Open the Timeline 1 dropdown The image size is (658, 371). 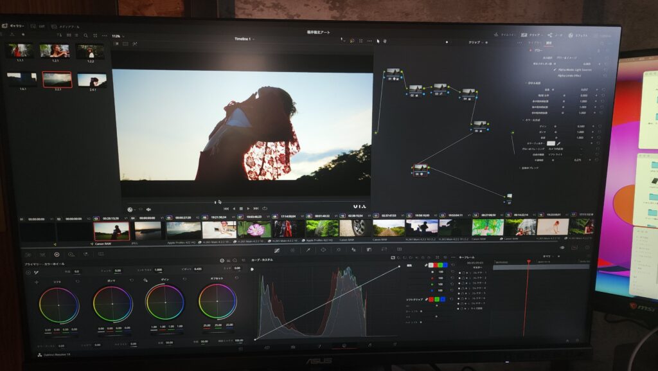tap(244, 39)
